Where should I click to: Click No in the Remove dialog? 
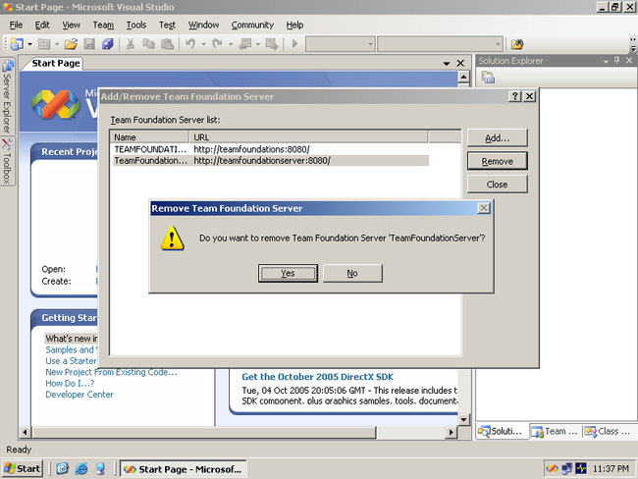pyautogui.click(x=352, y=273)
